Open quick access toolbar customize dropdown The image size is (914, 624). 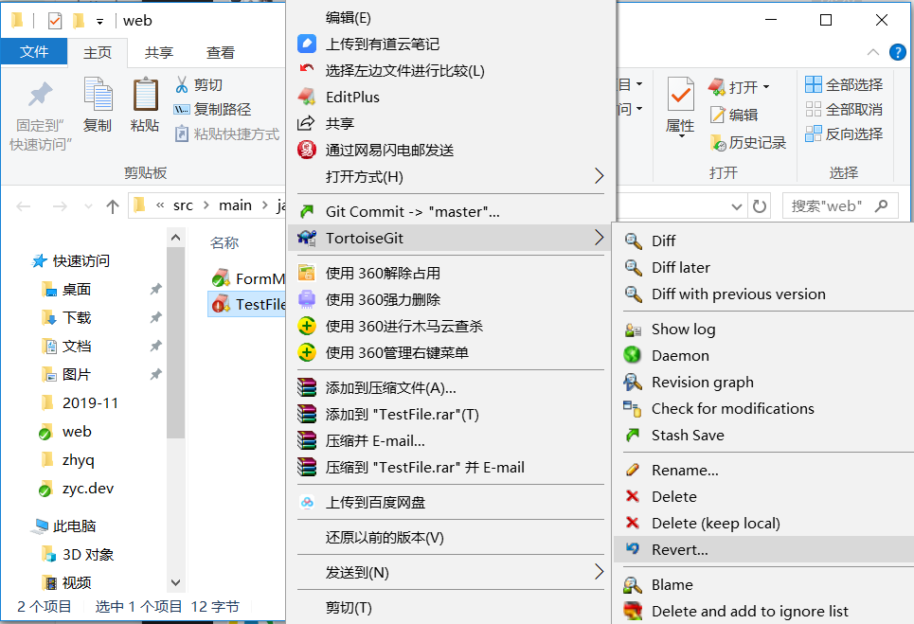(99, 22)
